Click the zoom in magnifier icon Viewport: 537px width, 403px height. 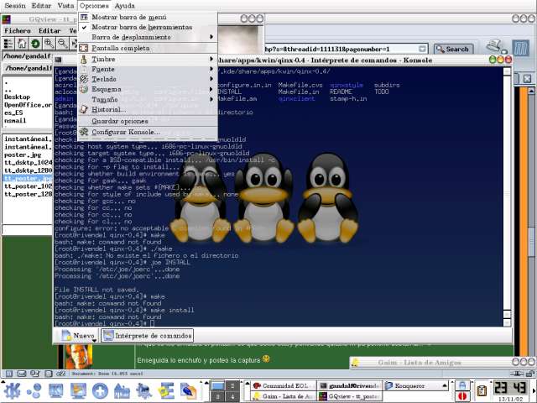coord(49,43)
